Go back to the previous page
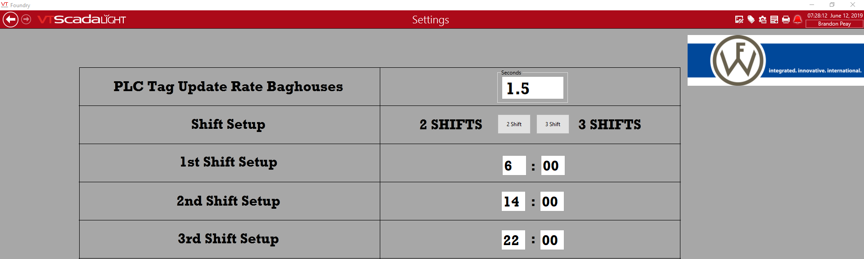The image size is (864, 259). click(x=10, y=20)
